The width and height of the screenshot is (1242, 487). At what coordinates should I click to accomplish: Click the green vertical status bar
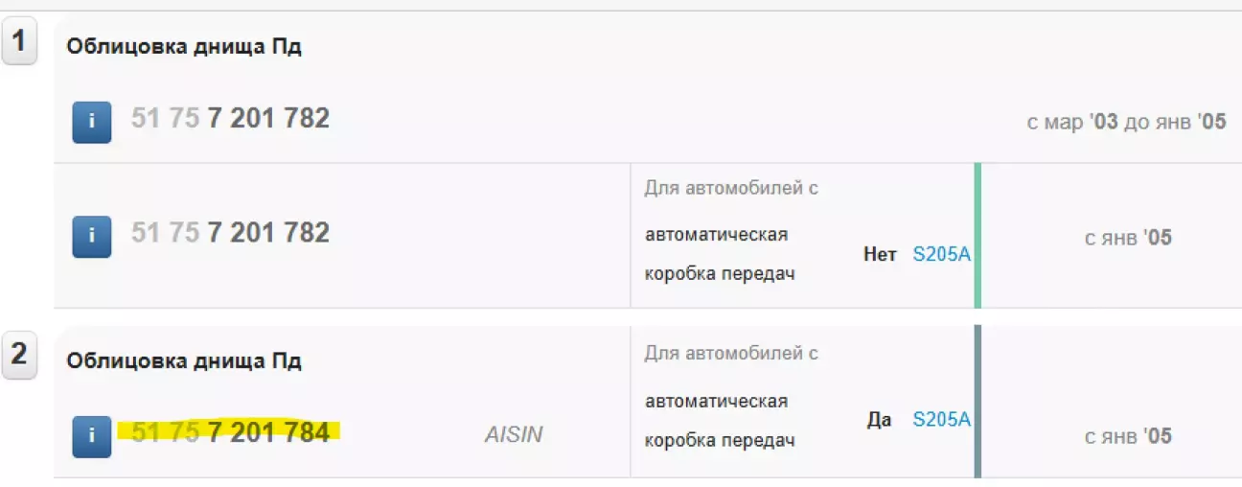coord(977,236)
